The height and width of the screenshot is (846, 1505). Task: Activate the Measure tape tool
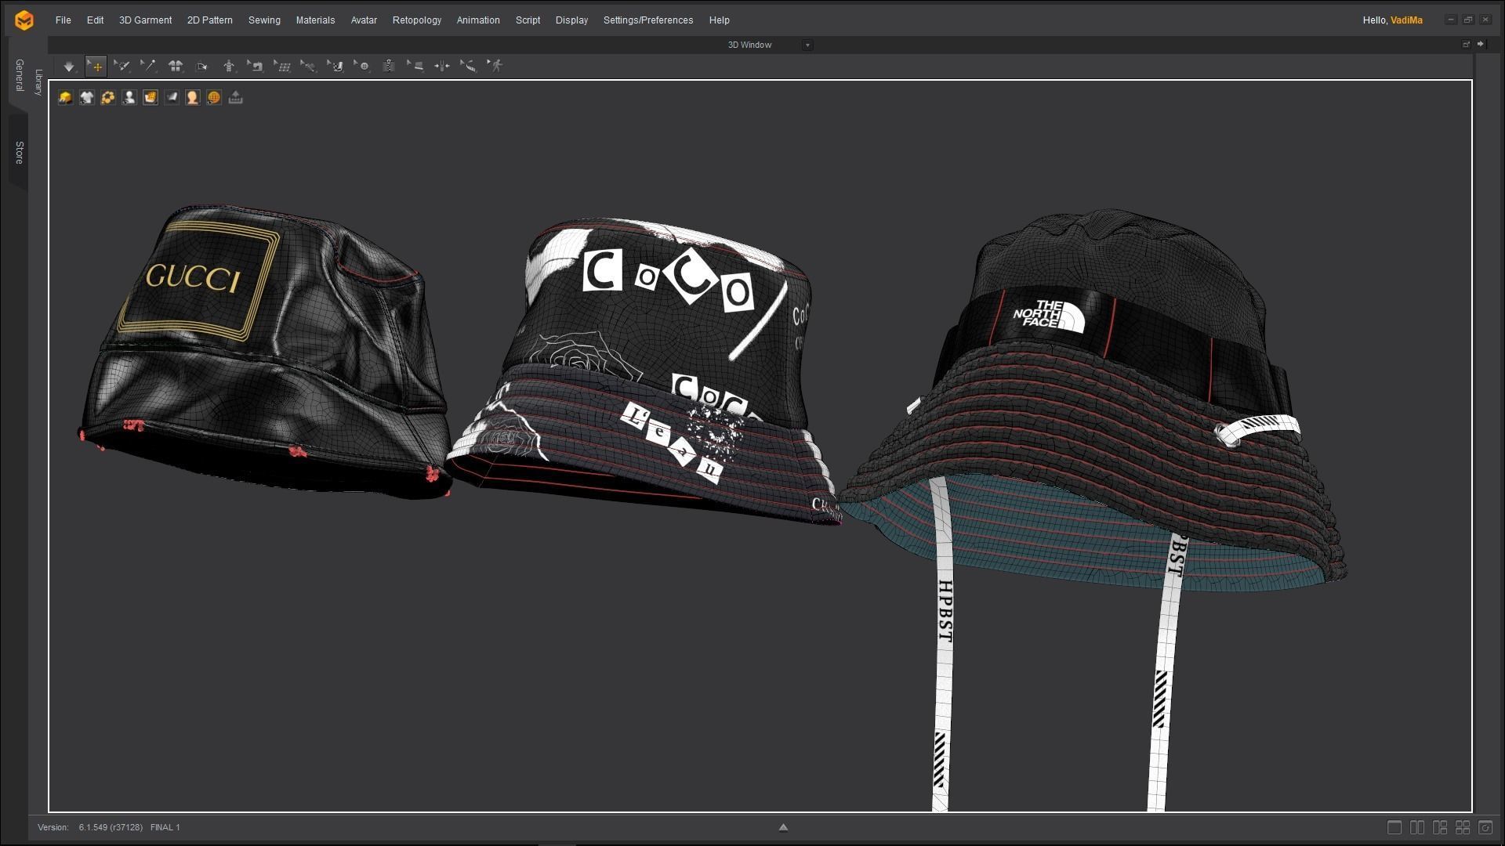click(x=468, y=67)
